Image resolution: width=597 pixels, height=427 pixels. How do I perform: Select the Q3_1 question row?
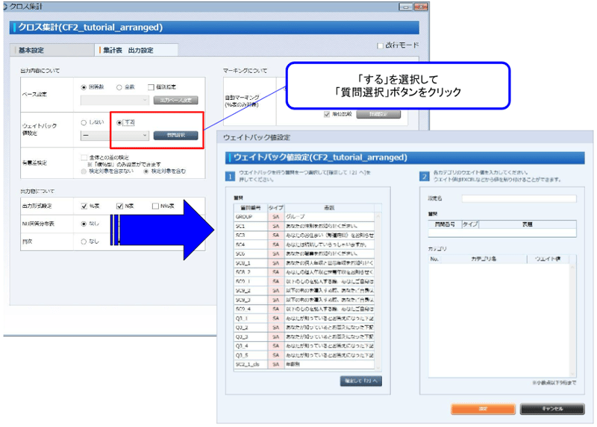(304, 318)
